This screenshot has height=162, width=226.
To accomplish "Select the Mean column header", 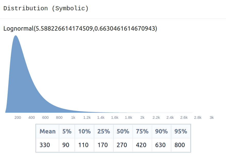I will (48, 131).
